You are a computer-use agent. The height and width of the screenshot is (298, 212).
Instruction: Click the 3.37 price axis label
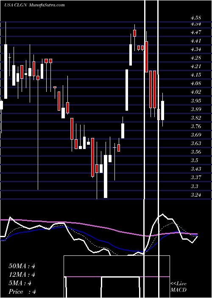pos(196,178)
